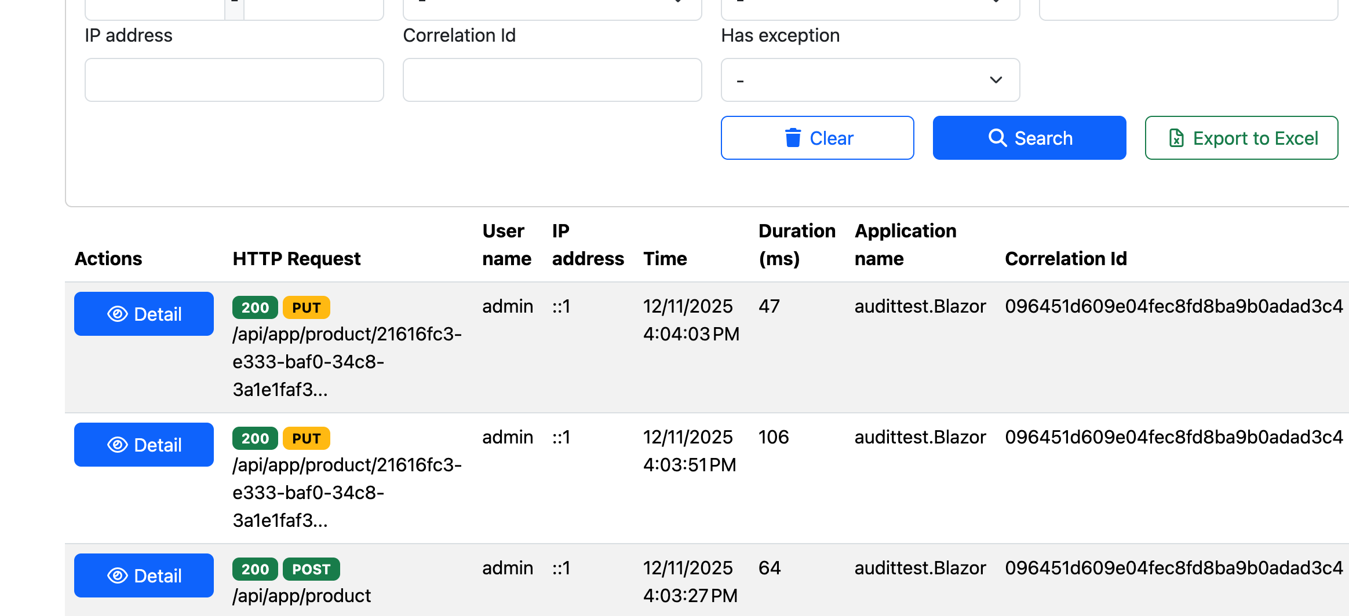Expand the Has exception dropdown
The image size is (1349, 616).
coord(869,80)
